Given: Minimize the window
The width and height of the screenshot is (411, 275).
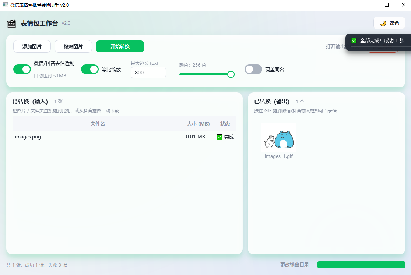Looking at the screenshot, I should click(370, 5).
